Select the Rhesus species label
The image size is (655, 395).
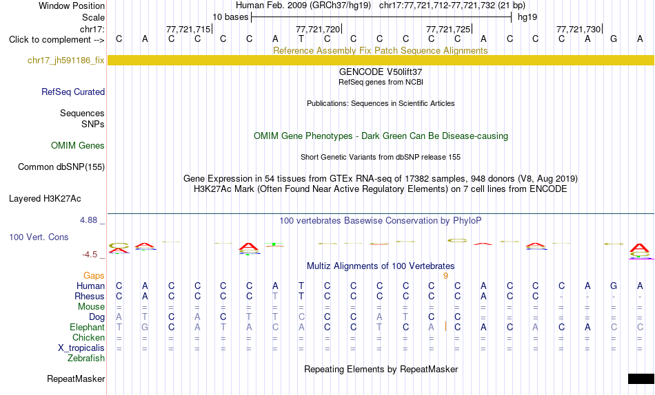90,296
